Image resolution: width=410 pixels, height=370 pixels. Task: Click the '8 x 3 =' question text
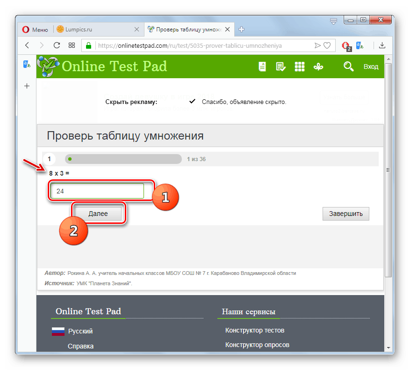pyautogui.click(x=59, y=173)
